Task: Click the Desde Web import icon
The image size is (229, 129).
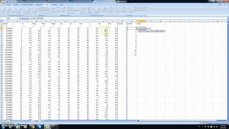Action: click(8, 10)
